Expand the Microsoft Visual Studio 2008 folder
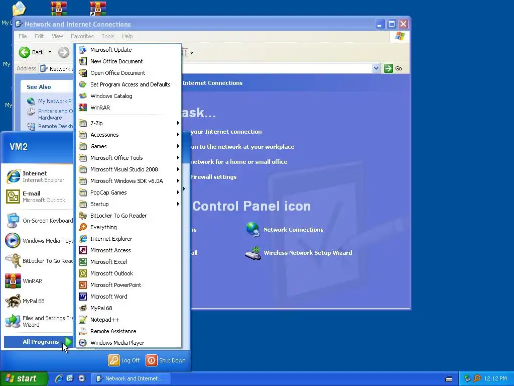This screenshot has width=514, height=386. tap(129, 169)
